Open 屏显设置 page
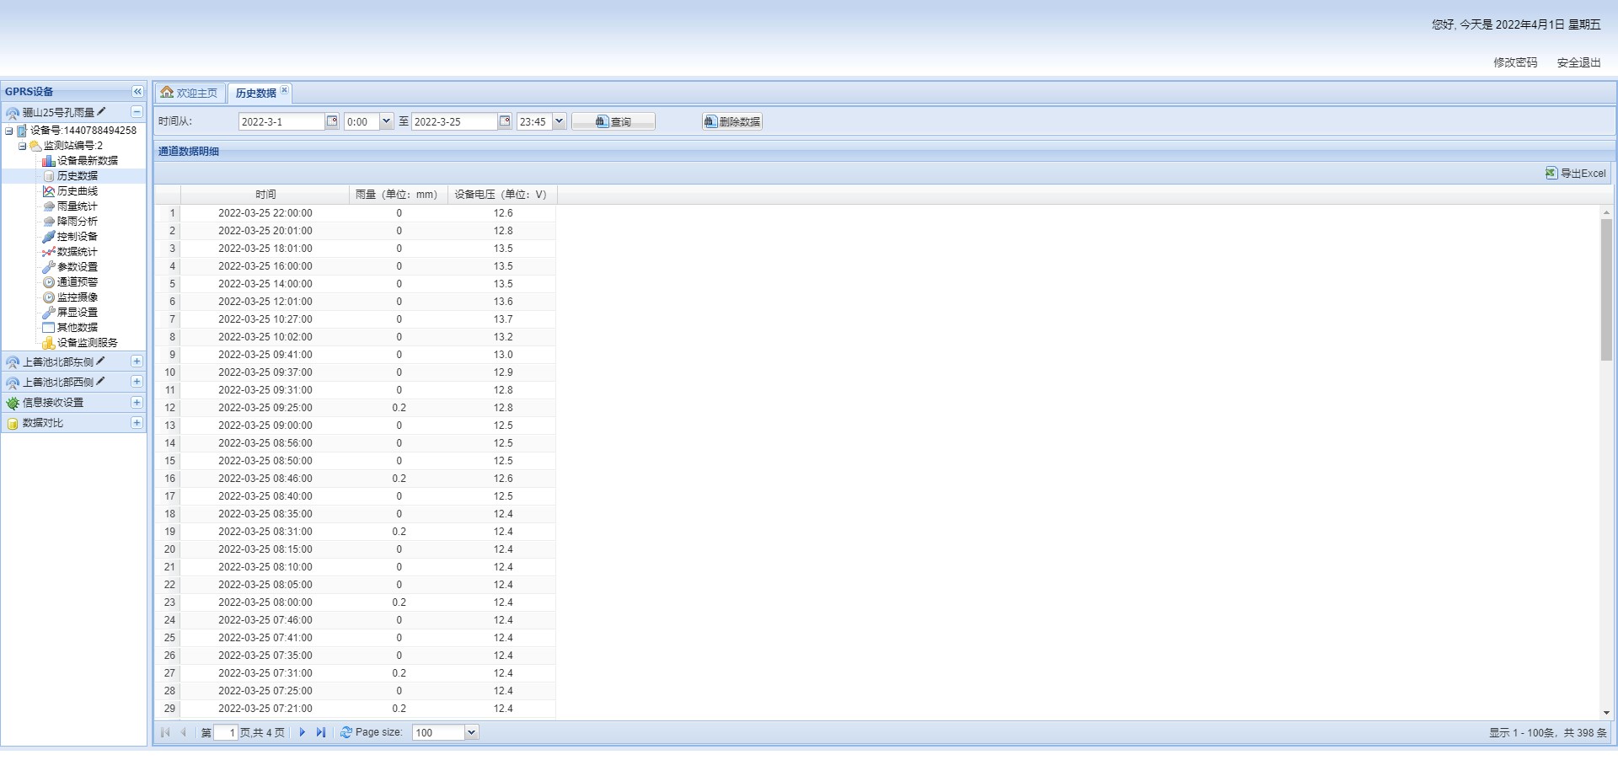 coord(78,313)
